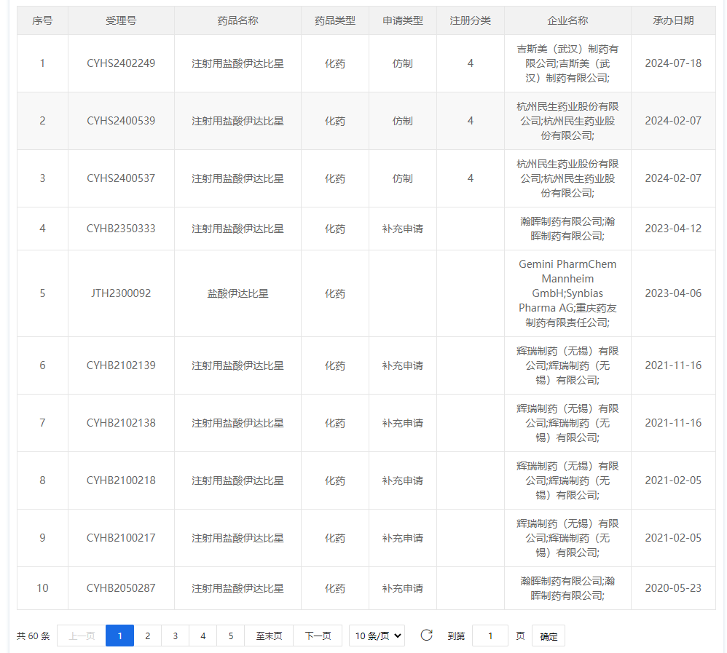
Task: Select acceptance number CYHS2402249
Action: point(121,63)
